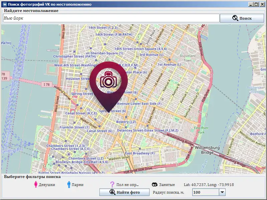
Task: Click the 14th Street (F,M,PATH) label
Action: pos(114,35)
